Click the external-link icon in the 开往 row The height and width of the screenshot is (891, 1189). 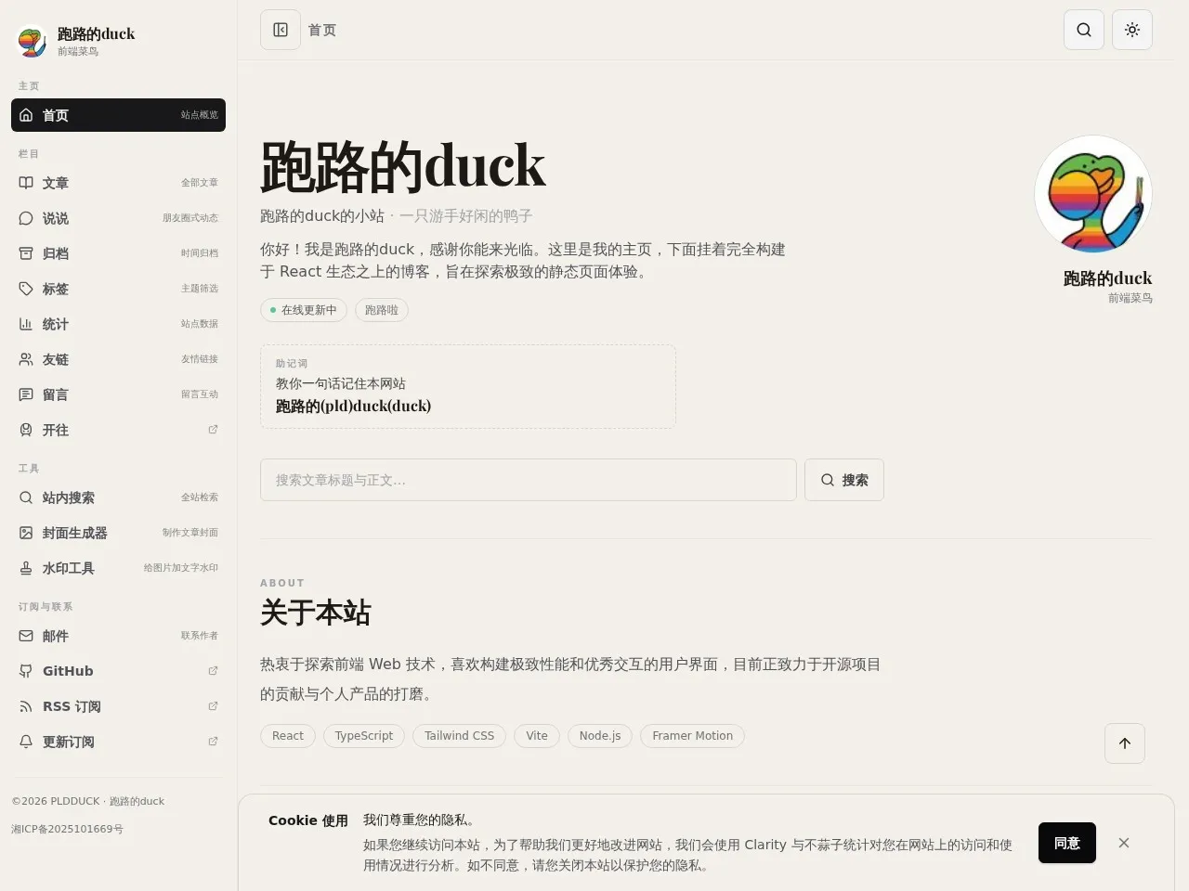(213, 430)
